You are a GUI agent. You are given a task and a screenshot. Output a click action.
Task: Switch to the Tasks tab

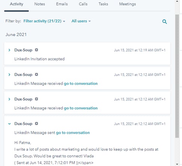tap(103, 4)
